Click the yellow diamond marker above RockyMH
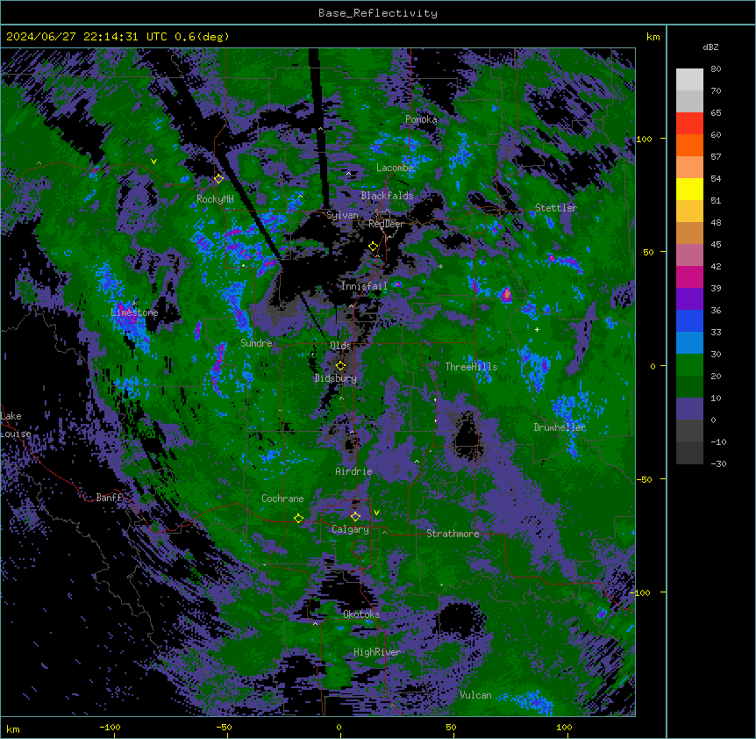 click(x=218, y=178)
